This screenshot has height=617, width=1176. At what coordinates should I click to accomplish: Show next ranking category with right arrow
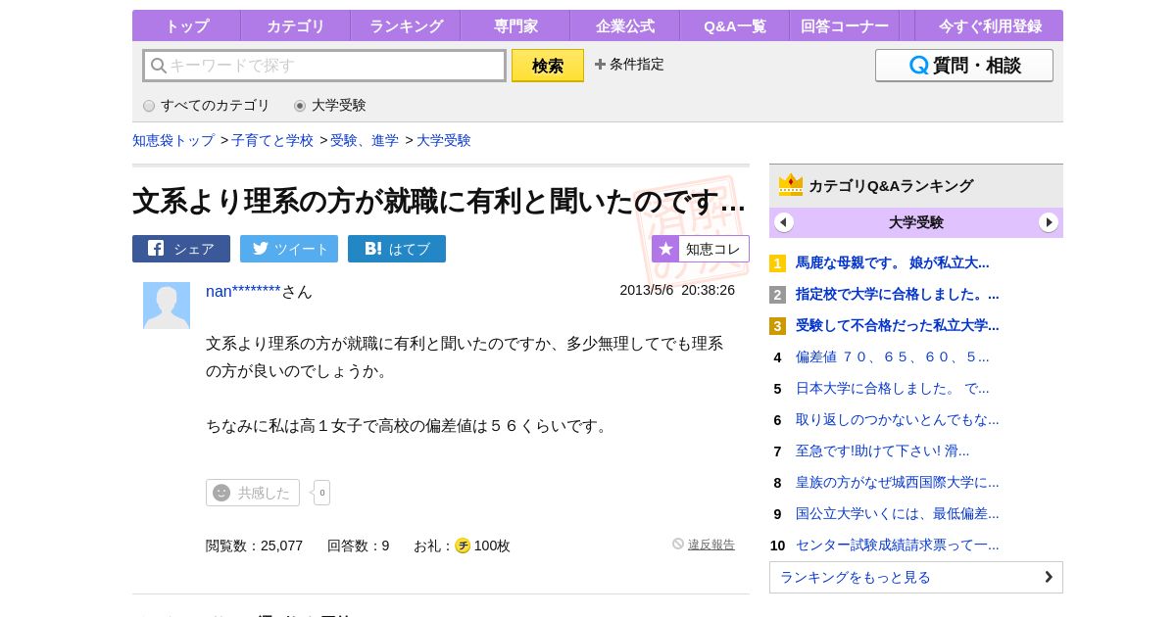click(1049, 222)
